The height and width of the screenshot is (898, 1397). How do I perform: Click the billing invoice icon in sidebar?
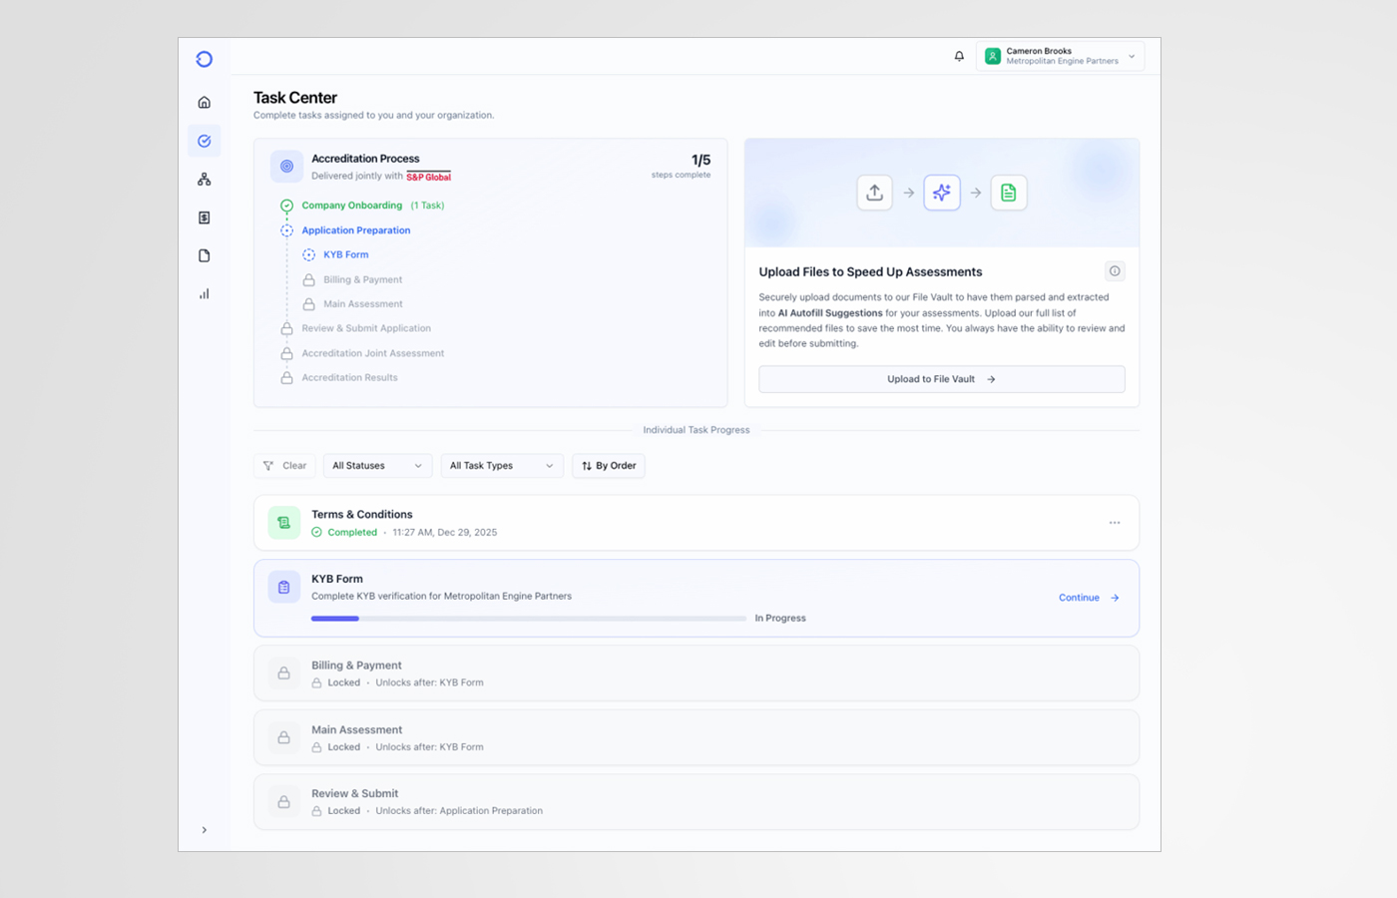[204, 217]
